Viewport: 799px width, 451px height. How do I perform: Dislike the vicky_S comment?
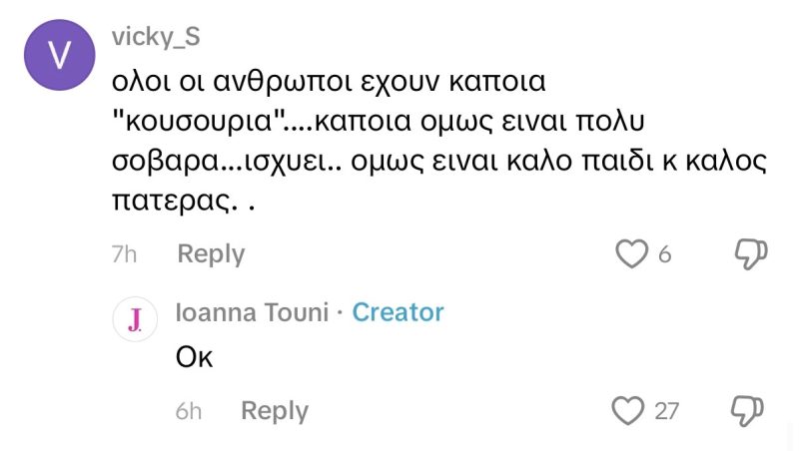749,254
